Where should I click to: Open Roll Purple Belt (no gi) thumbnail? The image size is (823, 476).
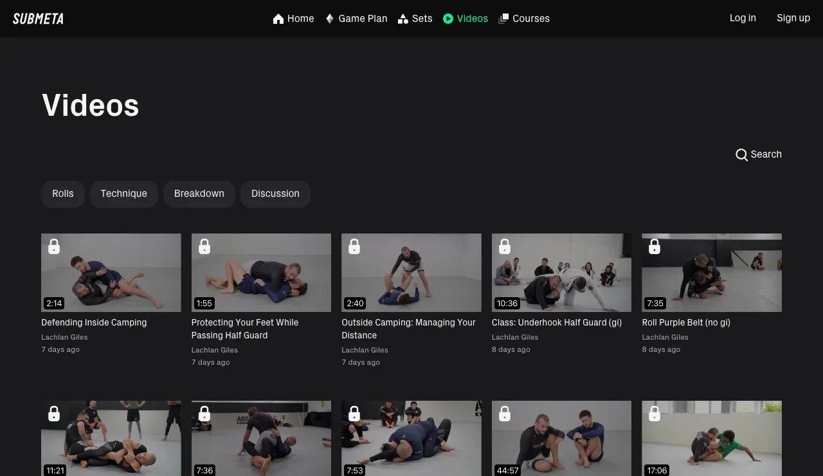click(712, 273)
